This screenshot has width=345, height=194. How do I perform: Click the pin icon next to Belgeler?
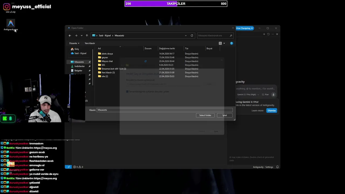[x=89, y=71]
